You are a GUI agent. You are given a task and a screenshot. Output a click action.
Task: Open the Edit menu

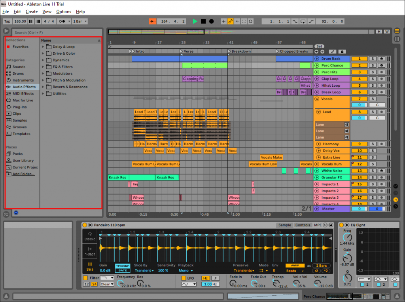17,11
